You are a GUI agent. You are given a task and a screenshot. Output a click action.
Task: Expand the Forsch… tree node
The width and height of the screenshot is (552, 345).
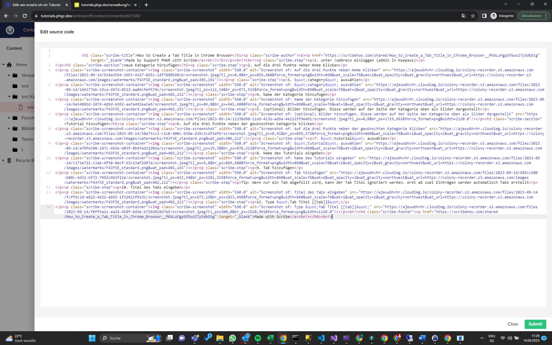(9, 118)
